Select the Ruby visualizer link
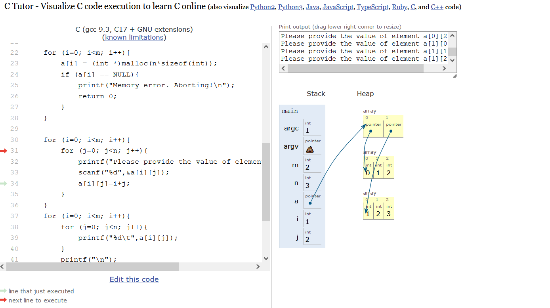This screenshot has width=550, height=308. tap(399, 7)
